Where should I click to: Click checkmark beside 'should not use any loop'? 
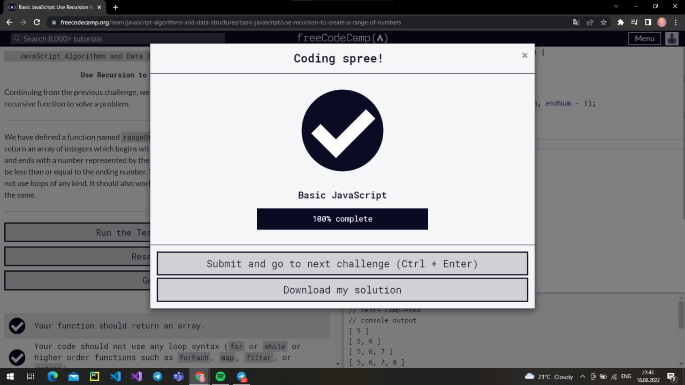click(x=17, y=357)
